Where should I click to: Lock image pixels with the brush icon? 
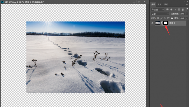coord(161,18)
